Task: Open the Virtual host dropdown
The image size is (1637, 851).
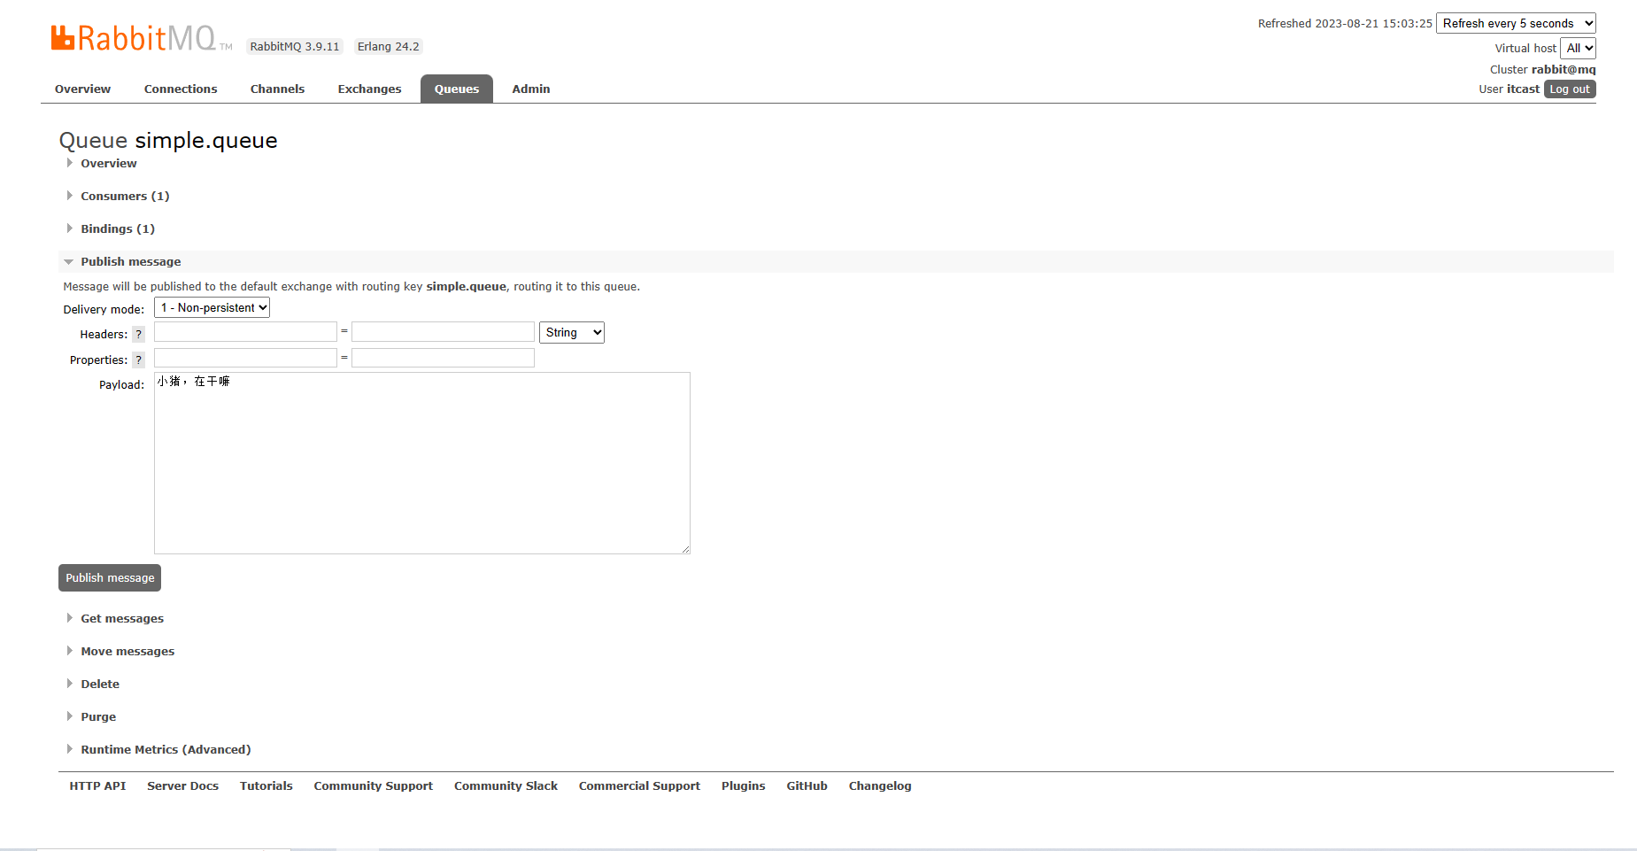Action: (x=1578, y=48)
